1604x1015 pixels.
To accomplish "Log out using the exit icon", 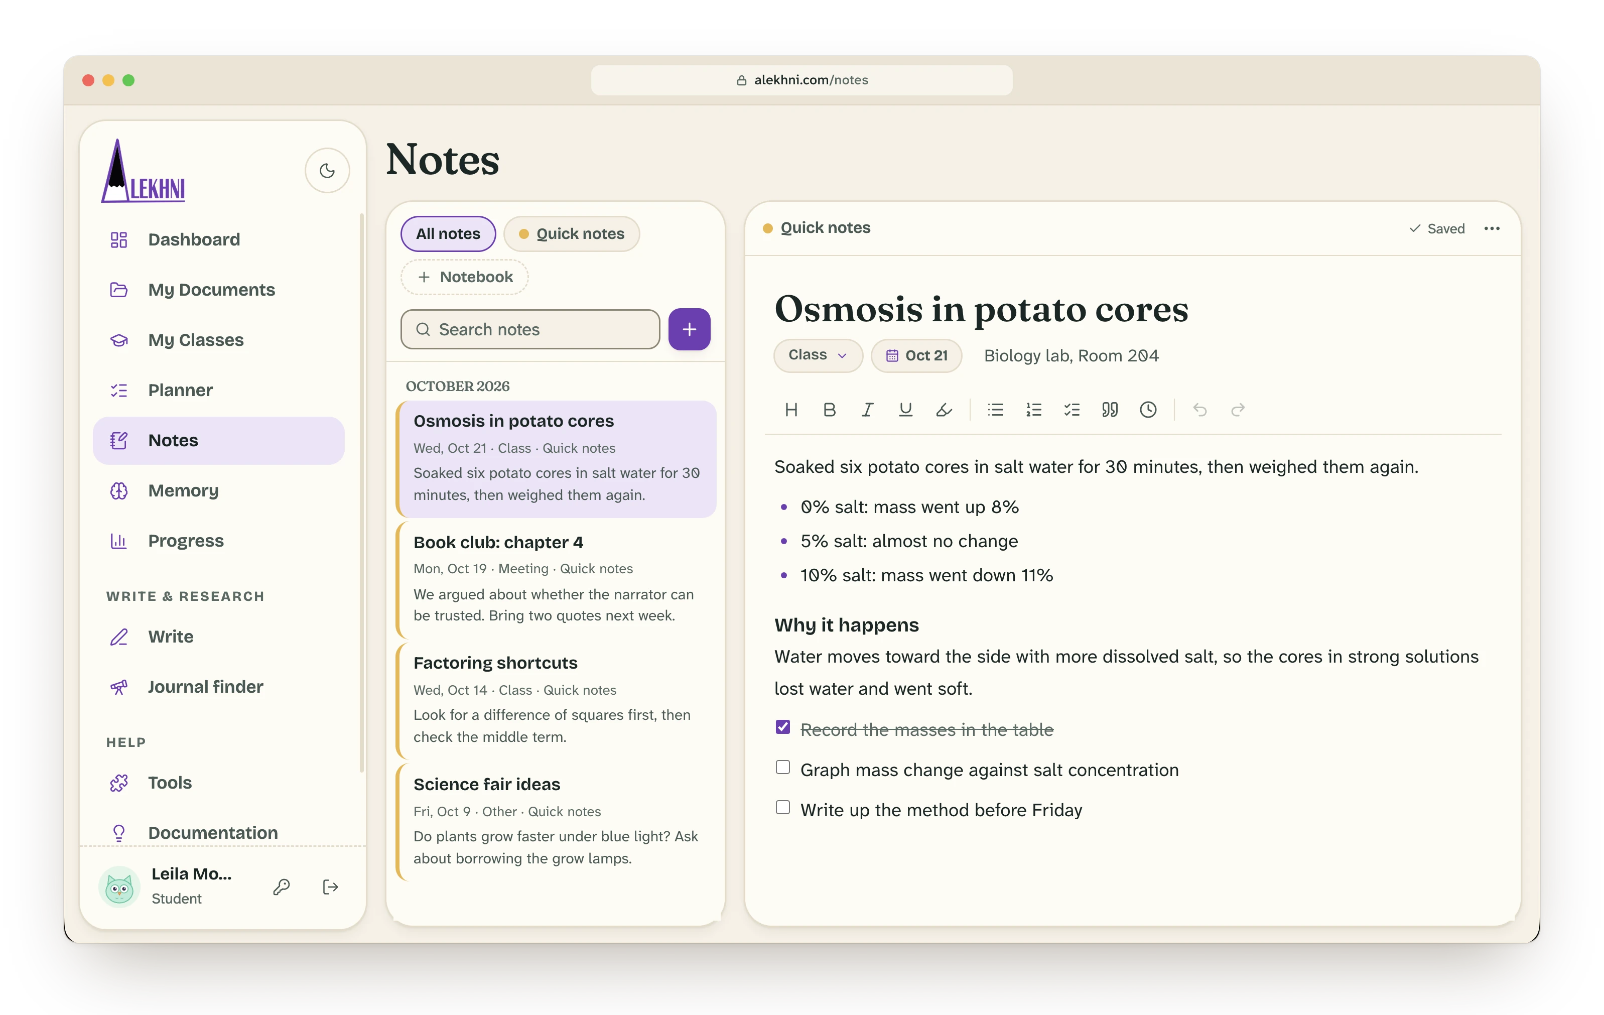I will [330, 887].
